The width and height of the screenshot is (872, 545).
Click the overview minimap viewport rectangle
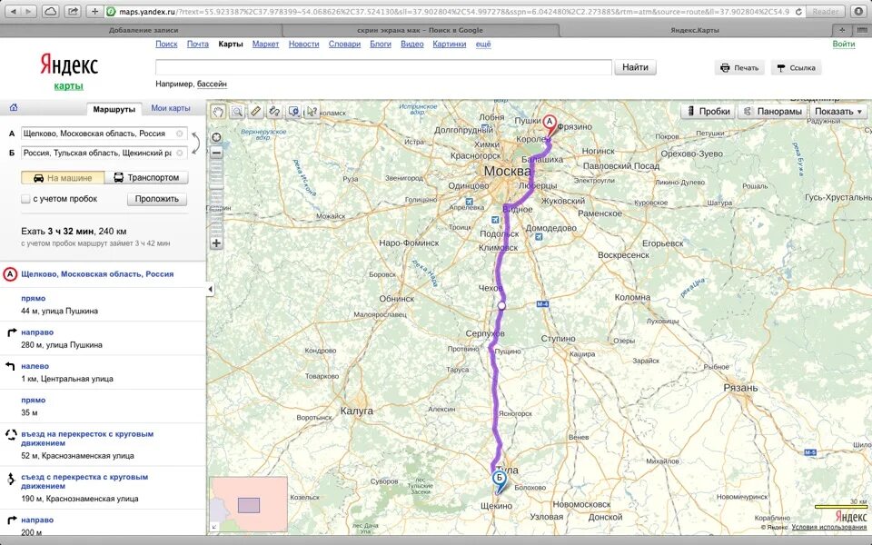click(x=249, y=505)
